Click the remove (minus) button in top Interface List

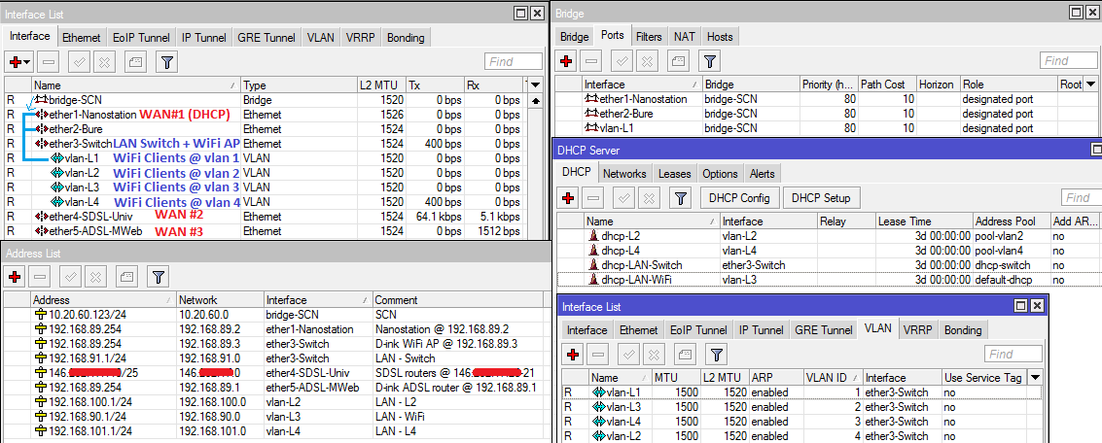(48, 62)
